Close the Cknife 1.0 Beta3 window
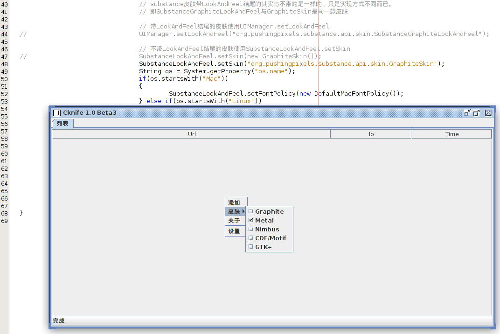The image size is (500, 334). pos(488,113)
